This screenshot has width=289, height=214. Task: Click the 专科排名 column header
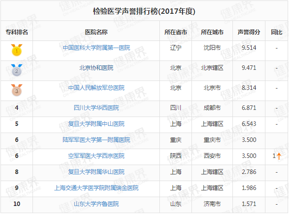tap(16, 32)
